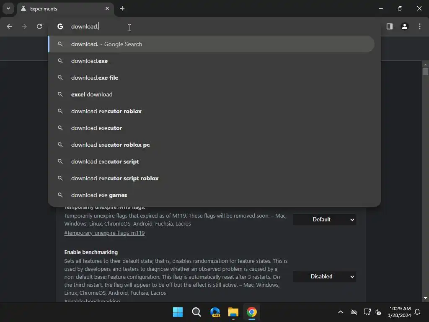
Task: Select the Experiments tab
Action: pyautogui.click(x=66, y=9)
